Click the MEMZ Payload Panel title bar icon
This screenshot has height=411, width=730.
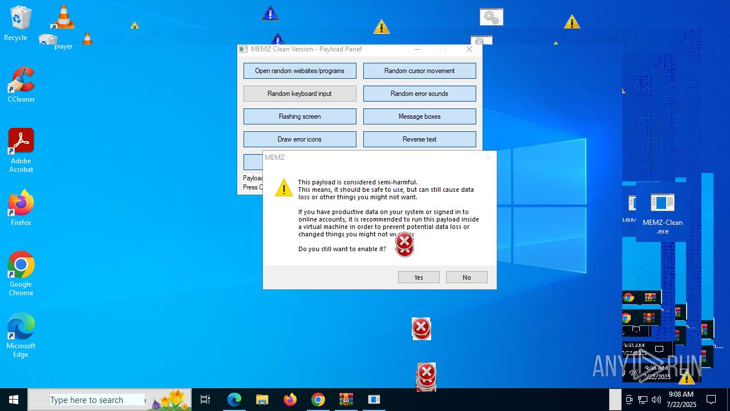(244, 49)
